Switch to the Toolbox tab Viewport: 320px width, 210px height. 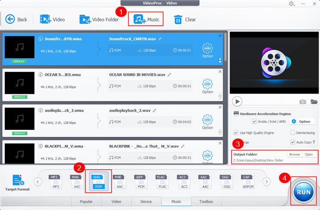point(206,202)
